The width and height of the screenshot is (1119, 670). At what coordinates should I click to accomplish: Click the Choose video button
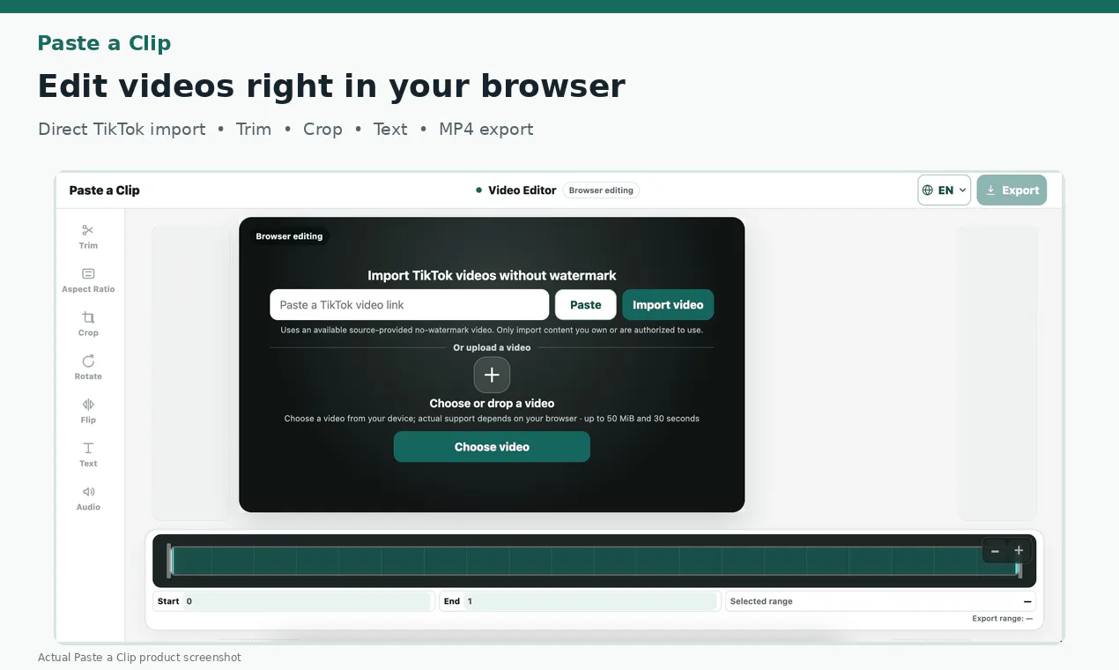coord(492,447)
